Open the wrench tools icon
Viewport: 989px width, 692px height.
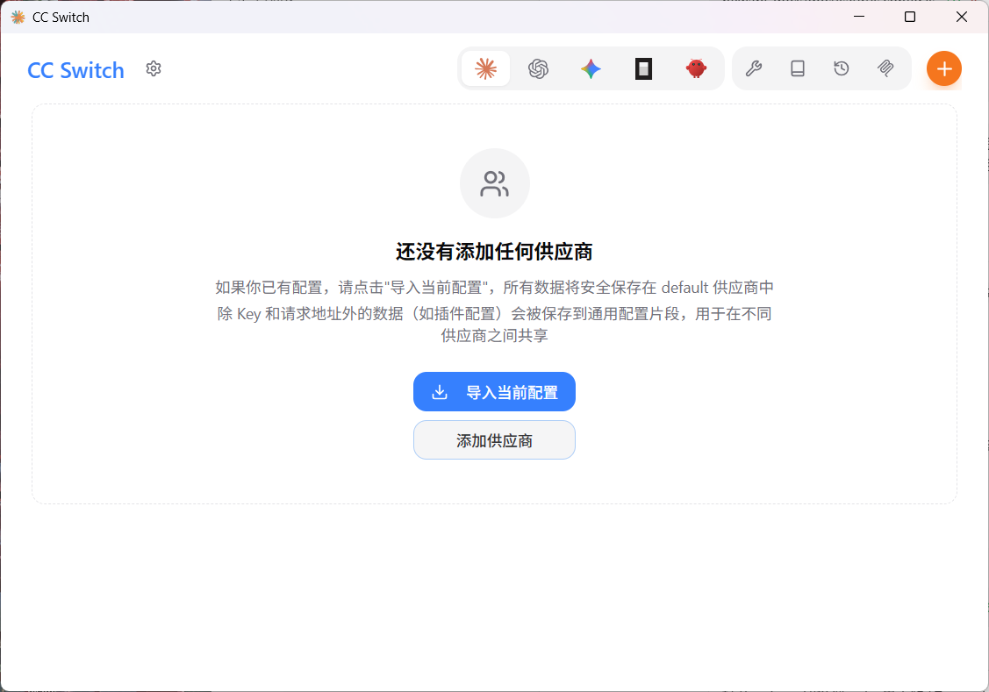[x=754, y=68]
